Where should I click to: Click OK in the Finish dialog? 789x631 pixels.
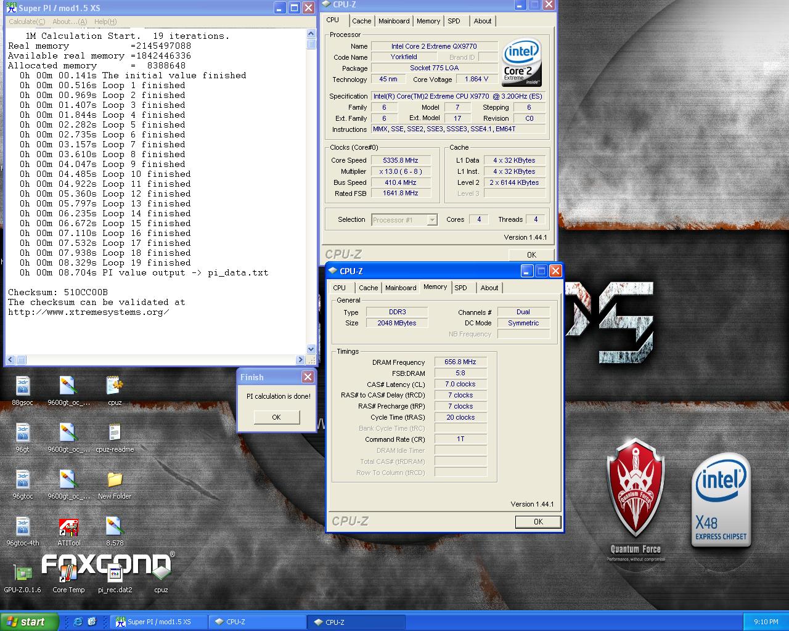point(276,417)
